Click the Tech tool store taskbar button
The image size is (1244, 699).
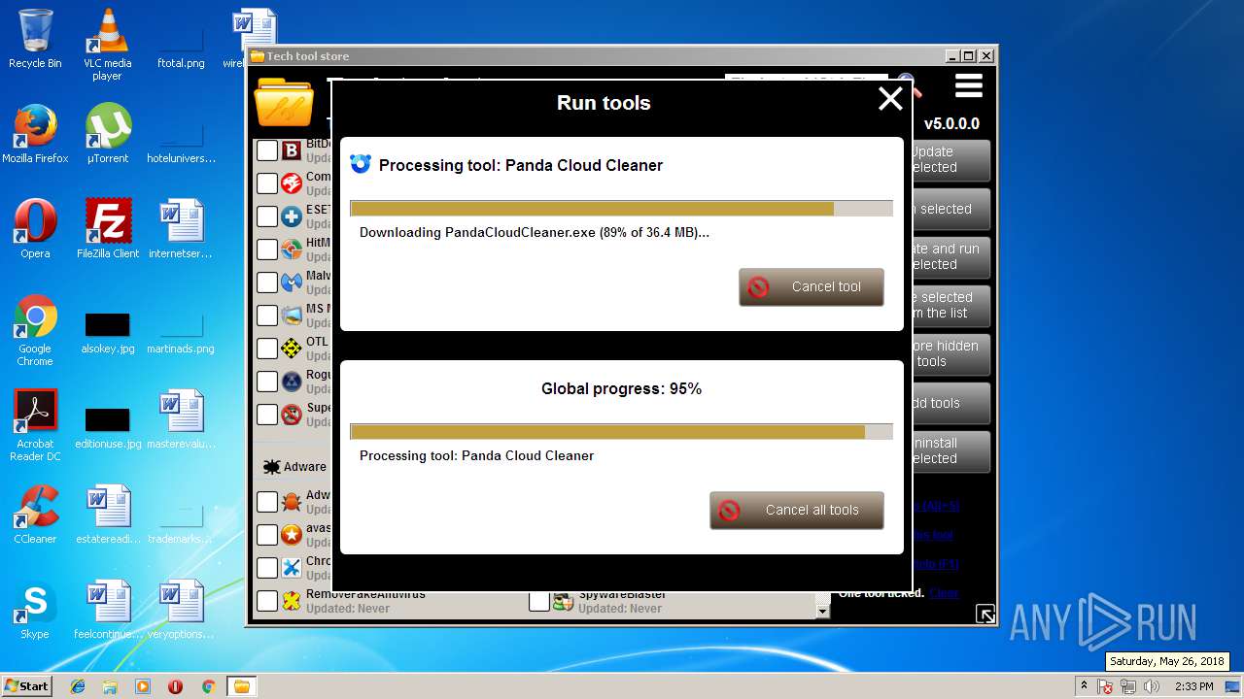pyautogui.click(x=241, y=686)
